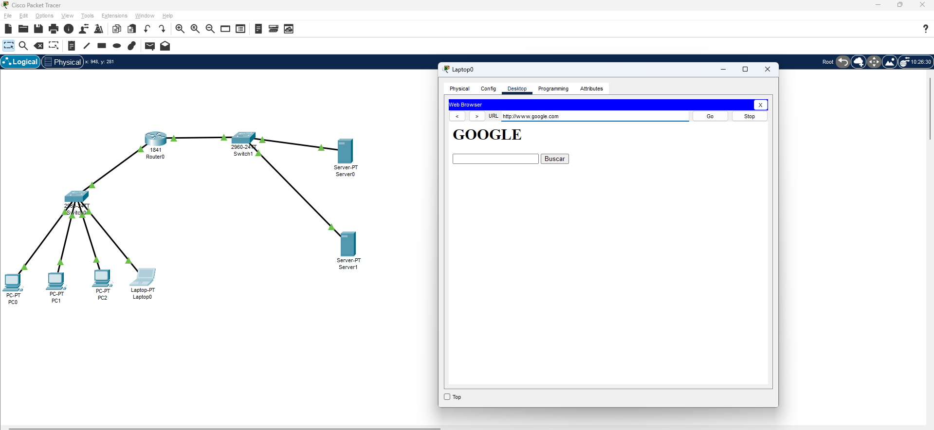The width and height of the screenshot is (934, 430).
Task: Open the Options menu
Action: pos(44,16)
